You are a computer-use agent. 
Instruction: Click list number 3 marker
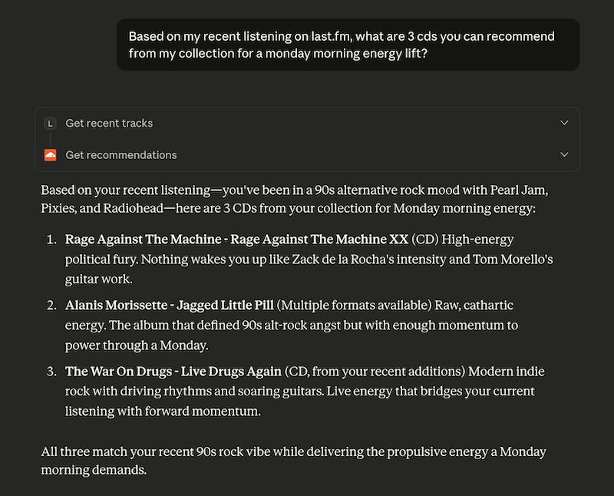coord(51,372)
